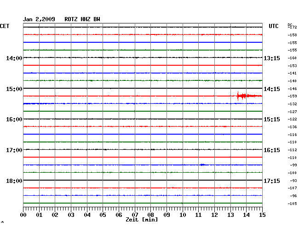Click the CET time label "18:00"
Image resolution: width=299 pixels, height=227 pixels.
tap(14, 181)
